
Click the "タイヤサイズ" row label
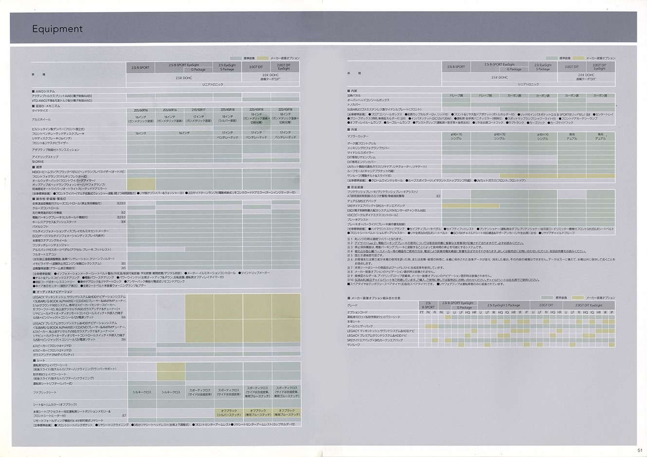click(x=40, y=110)
